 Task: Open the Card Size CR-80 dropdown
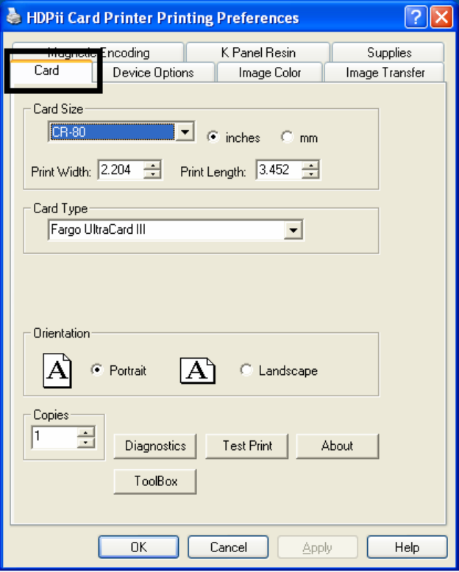pos(185,132)
